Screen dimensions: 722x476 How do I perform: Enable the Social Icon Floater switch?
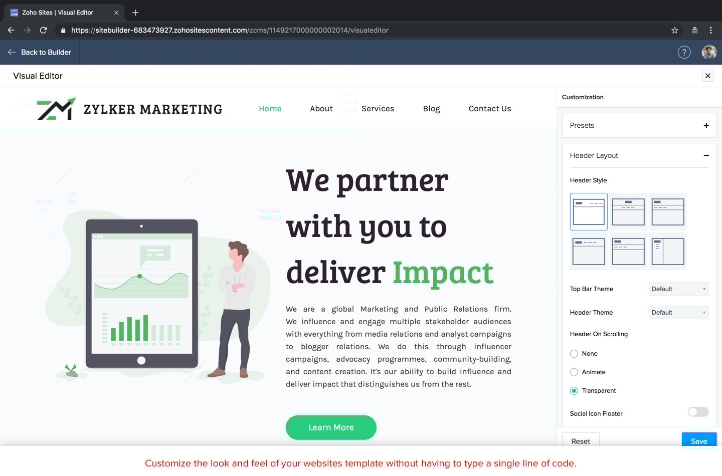[x=698, y=412]
